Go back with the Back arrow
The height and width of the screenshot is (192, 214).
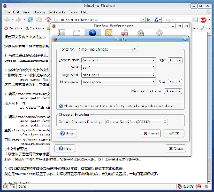point(7,20)
